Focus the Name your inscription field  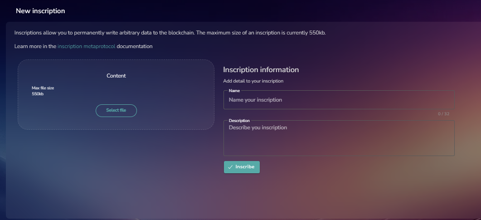click(339, 100)
